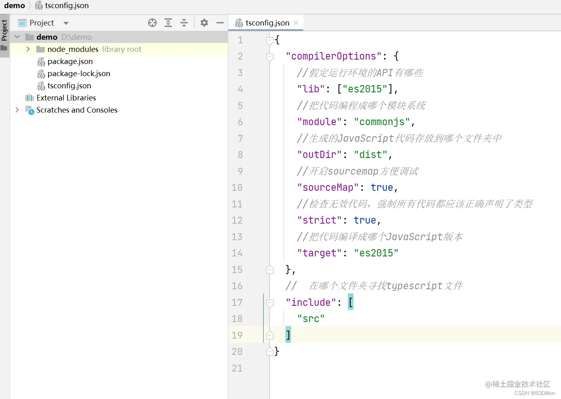The height and width of the screenshot is (399, 561).
Task: Click the package.json file icon
Action: (x=41, y=62)
